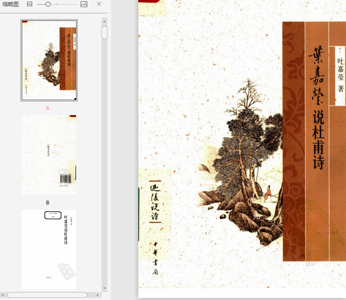Click the small thumbnail size icon
Viewport: 346px width, 300px height.
point(30,4)
